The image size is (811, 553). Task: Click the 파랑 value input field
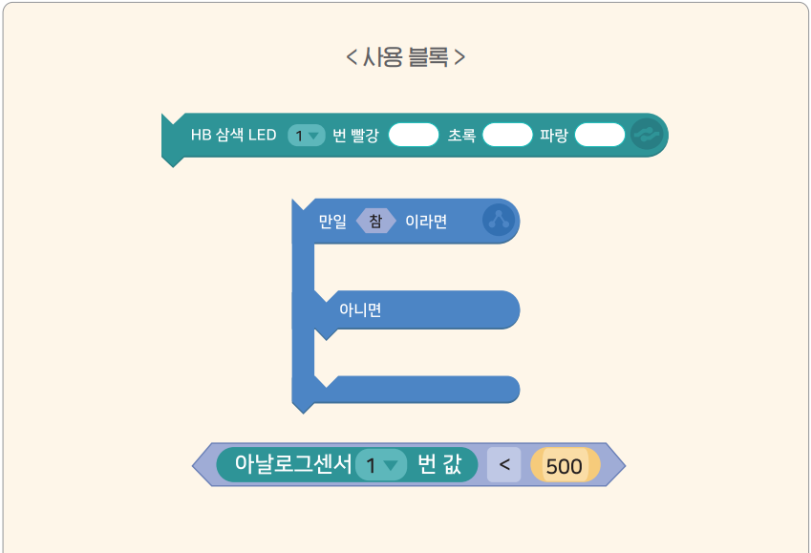[599, 136]
